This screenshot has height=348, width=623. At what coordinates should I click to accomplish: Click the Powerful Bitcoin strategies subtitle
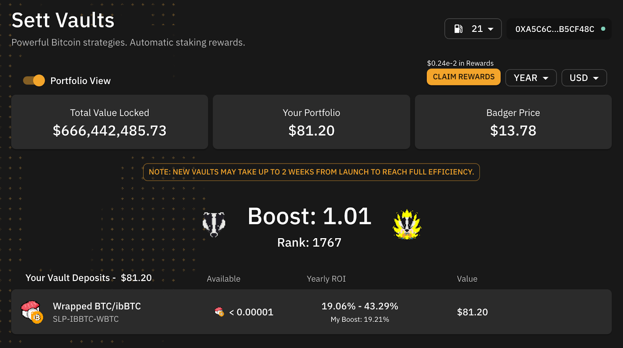(128, 42)
